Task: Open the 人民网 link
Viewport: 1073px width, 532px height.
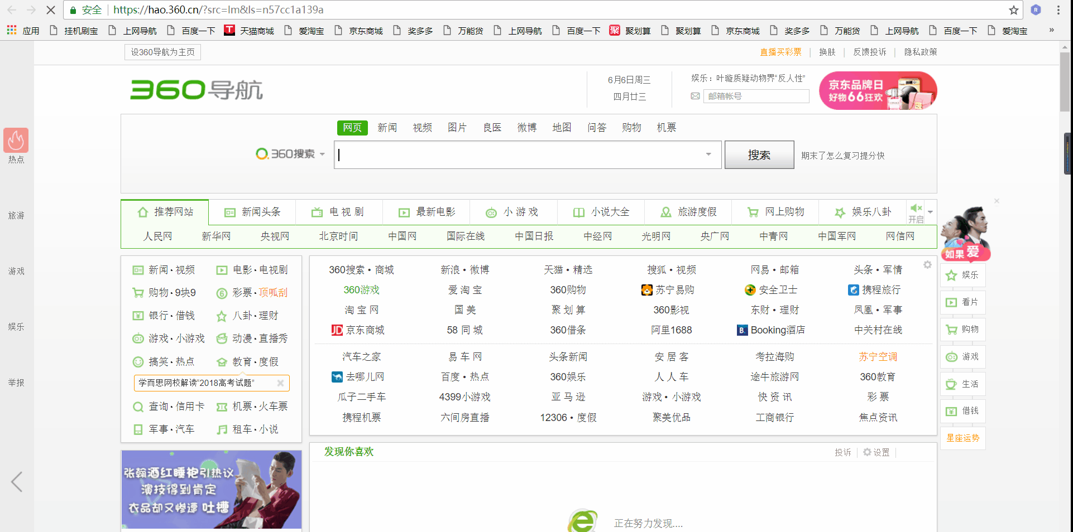Action: [x=158, y=236]
